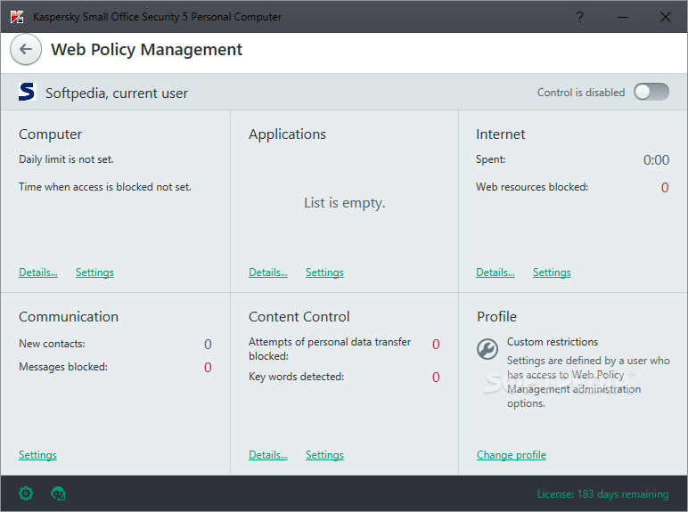Open support via the headset agent icon
The height and width of the screenshot is (512, 688).
point(58,493)
